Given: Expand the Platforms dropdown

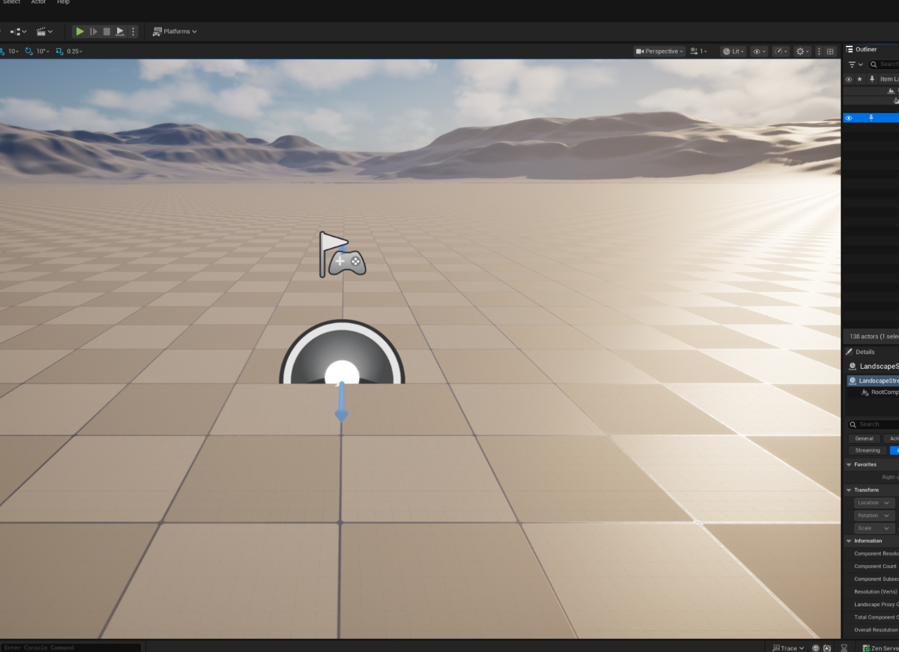Looking at the screenshot, I should (x=175, y=31).
